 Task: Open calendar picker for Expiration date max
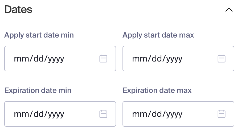[222, 114]
